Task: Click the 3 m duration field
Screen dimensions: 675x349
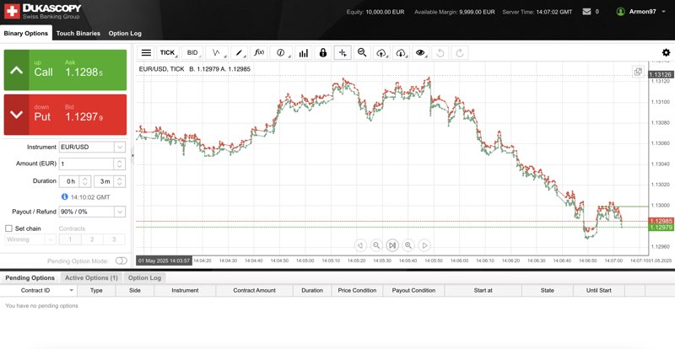Action: pos(104,181)
